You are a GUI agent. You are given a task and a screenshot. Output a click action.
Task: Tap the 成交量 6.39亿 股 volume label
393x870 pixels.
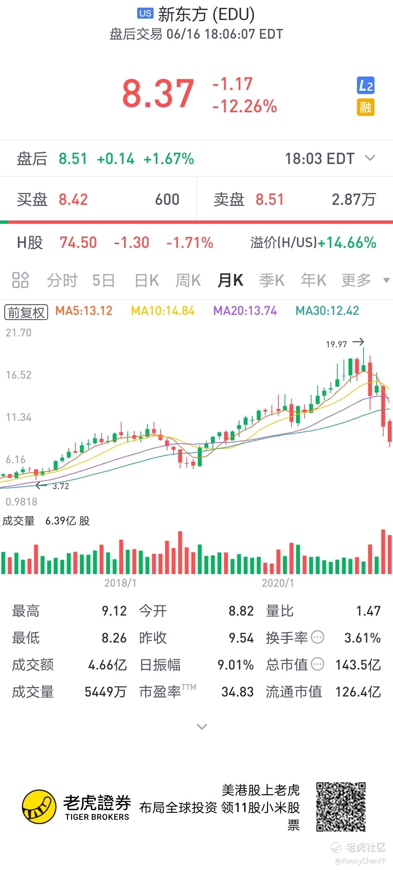[46, 521]
